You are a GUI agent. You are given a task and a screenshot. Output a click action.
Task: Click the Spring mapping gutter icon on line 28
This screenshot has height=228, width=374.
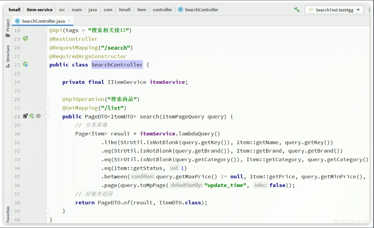tap(32, 116)
